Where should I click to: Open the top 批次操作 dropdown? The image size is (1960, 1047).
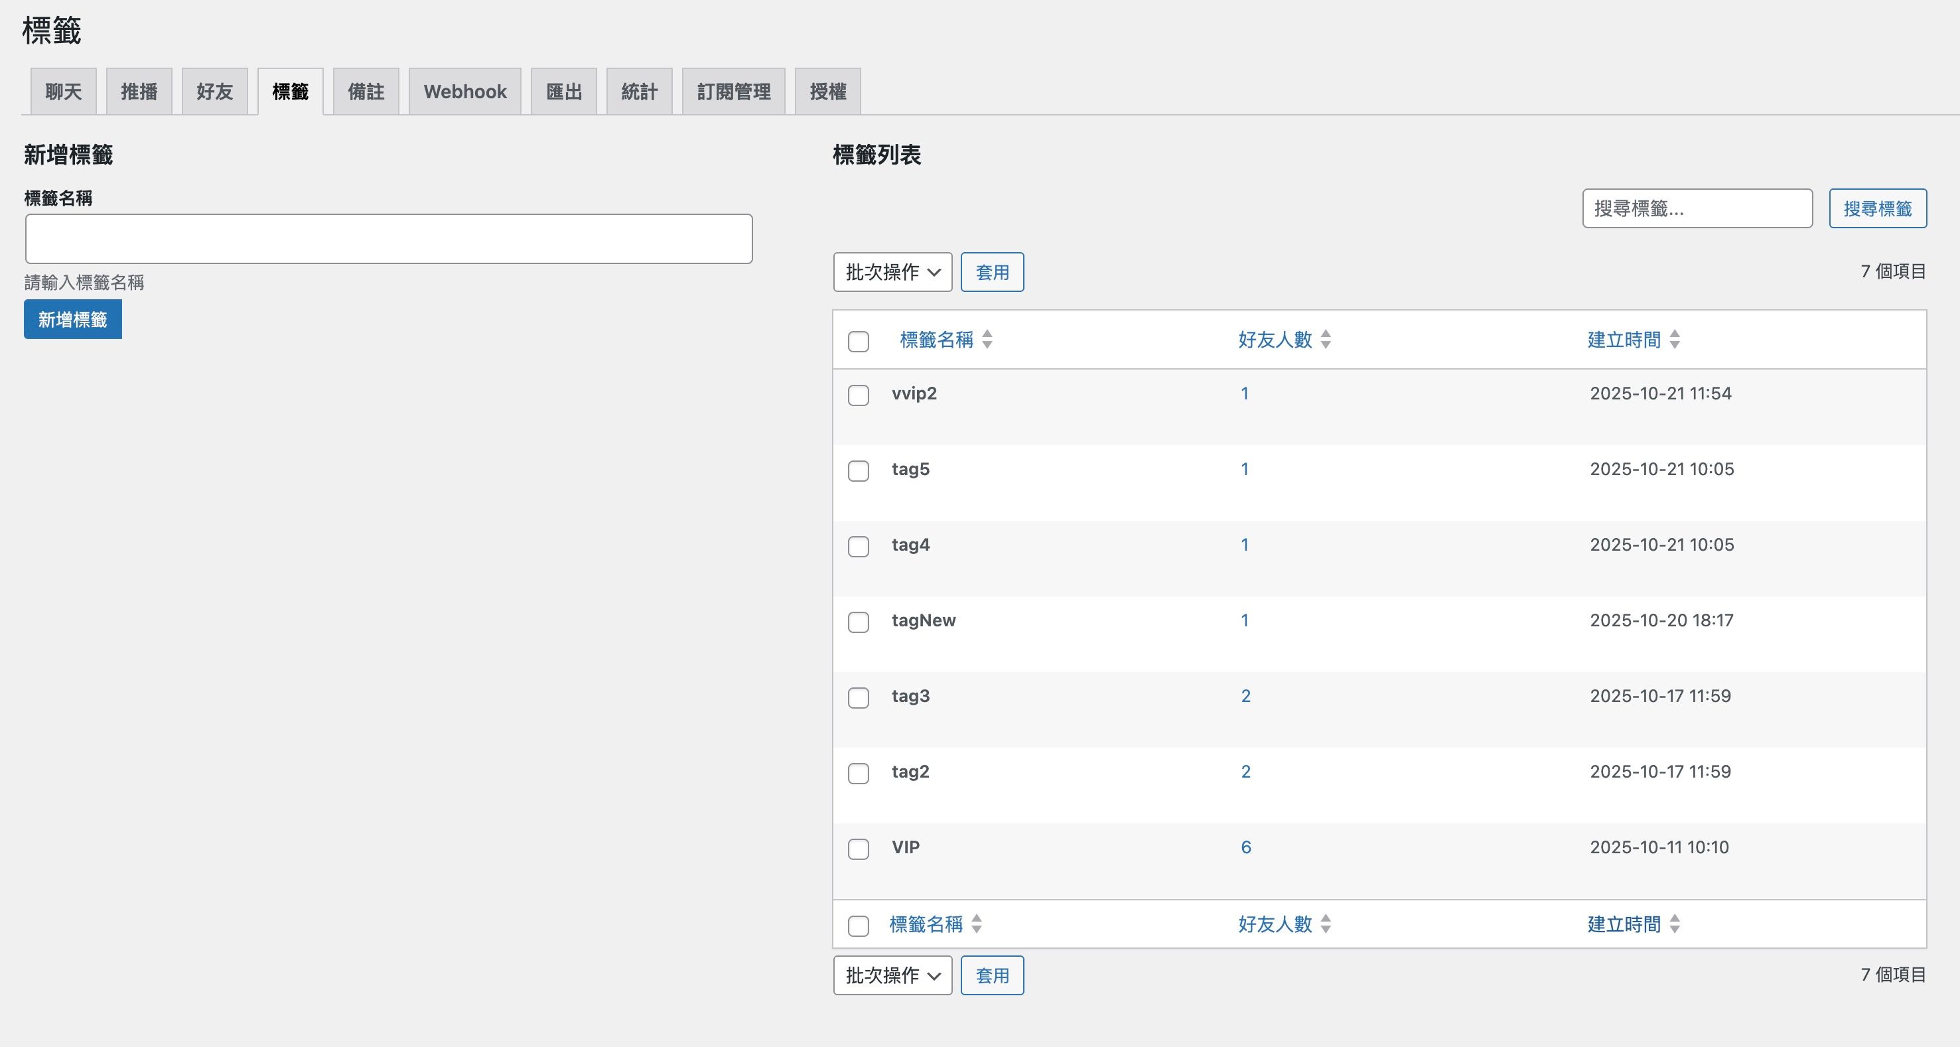click(x=892, y=271)
